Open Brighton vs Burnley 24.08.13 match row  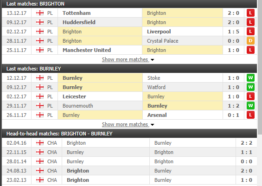pyautogui.click(x=129, y=171)
